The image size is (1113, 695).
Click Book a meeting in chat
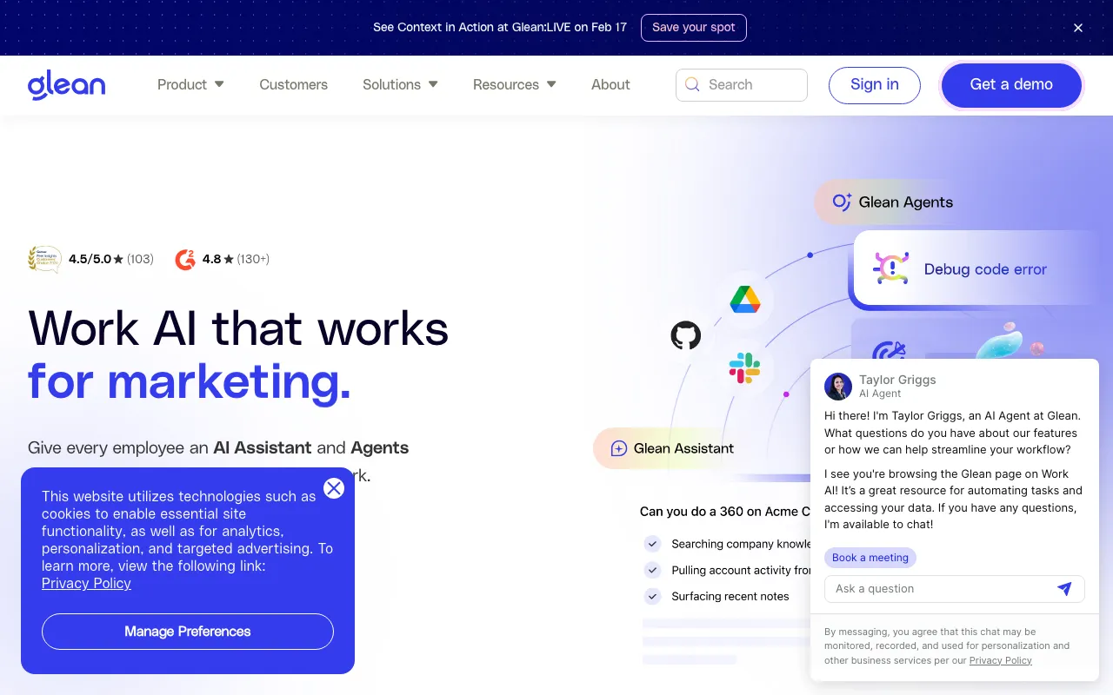coord(870,558)
